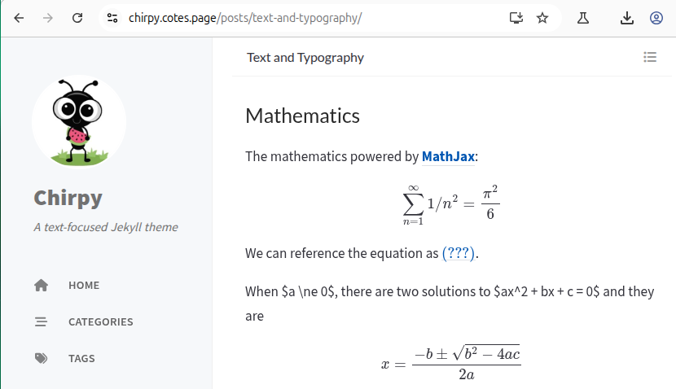Open the browser profile menu
The width and height of the screenshot is (676, 389).
[x=656, y=18]
